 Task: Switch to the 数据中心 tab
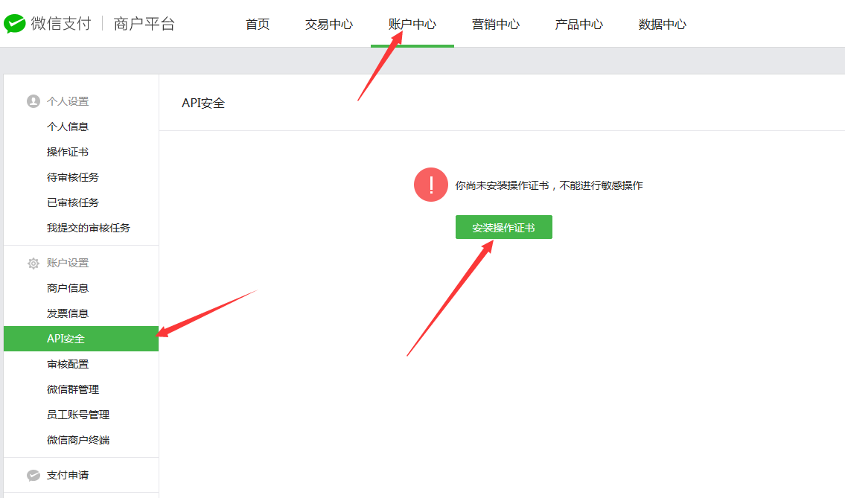pyautogui.click(x=663, y=24)
